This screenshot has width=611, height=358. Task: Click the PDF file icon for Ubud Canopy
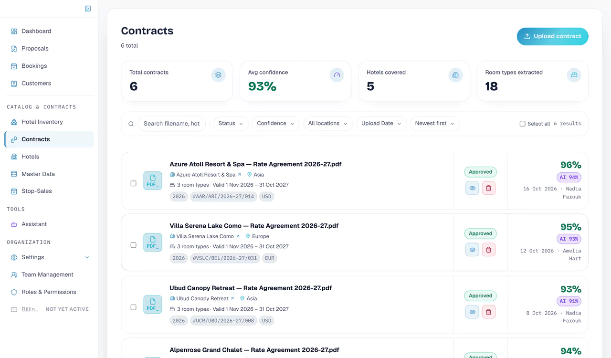pyautogui.click(x=153, y=305)
